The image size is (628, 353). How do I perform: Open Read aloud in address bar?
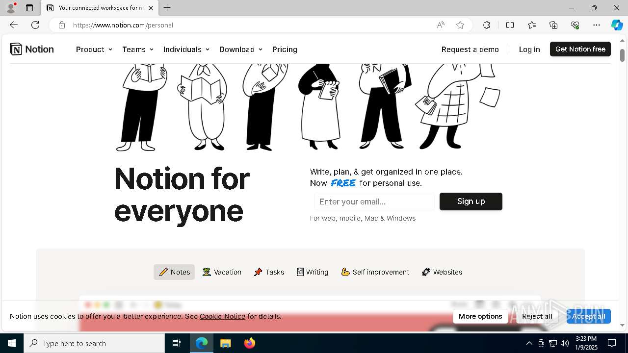[441, 25]
